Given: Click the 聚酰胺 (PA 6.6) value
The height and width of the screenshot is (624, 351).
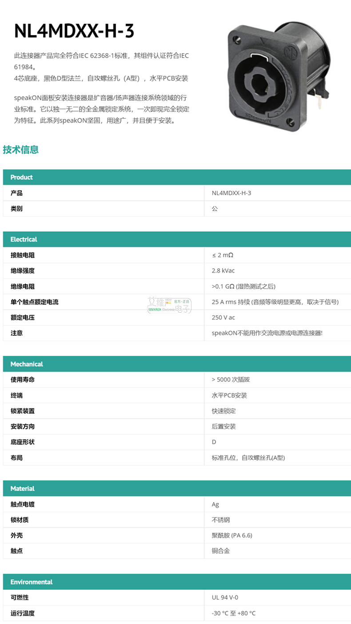Looking at the screenshot, I should point(232,535).
